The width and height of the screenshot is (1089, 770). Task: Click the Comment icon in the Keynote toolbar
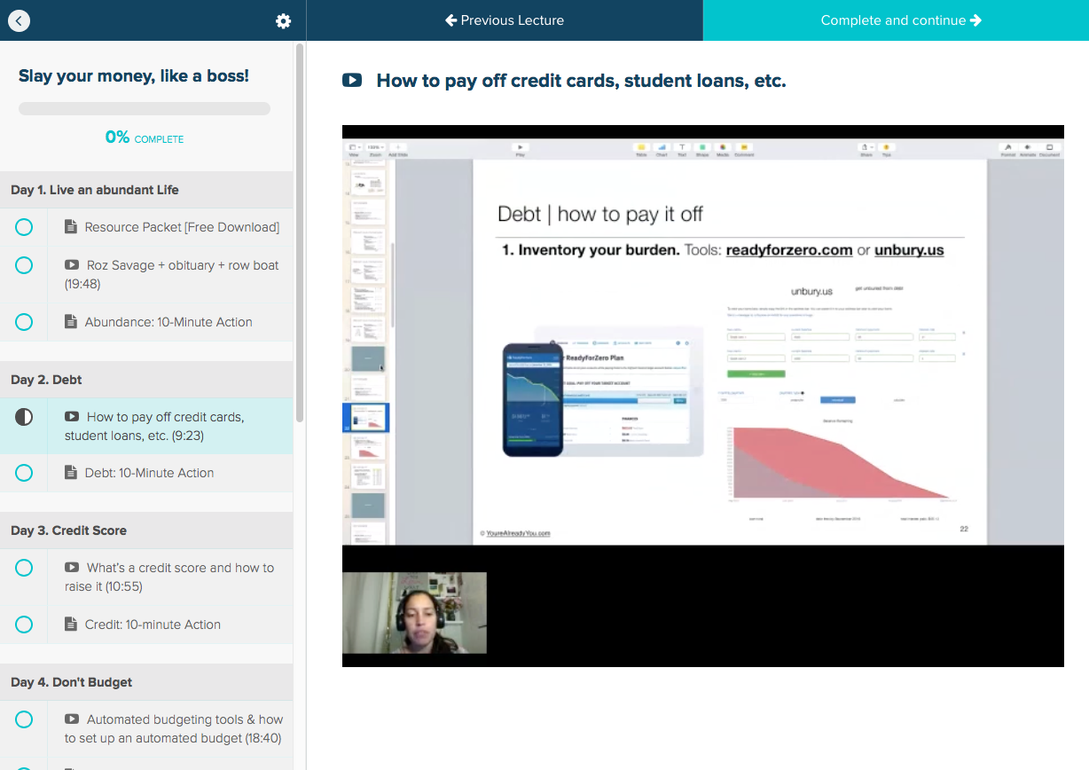tap(744, 148)
